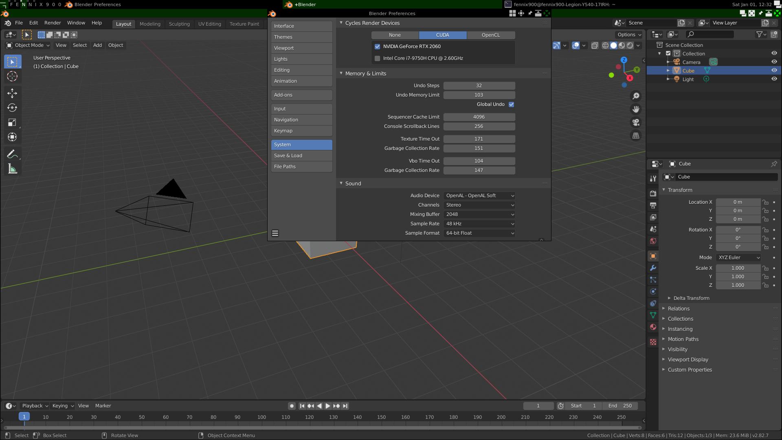Viewport: 782px width, 440px height.
Task: Expand the Delta Transform panel
Action: pyautogui.click(x=691, y=298)
